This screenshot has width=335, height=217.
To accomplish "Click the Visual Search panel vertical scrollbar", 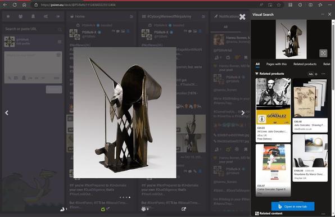I will (333, 58).
